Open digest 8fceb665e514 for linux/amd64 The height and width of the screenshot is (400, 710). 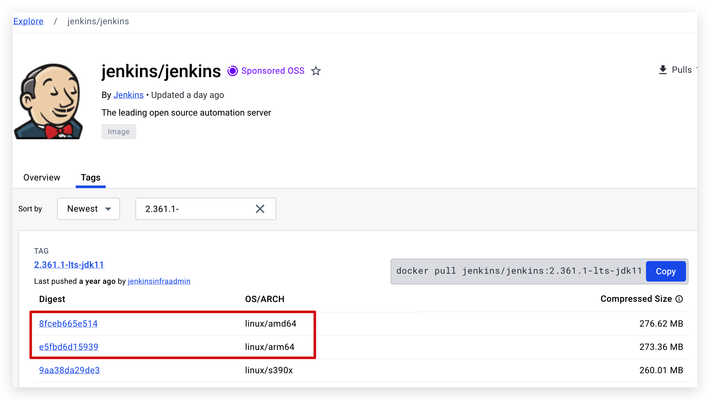pos(68,323)
